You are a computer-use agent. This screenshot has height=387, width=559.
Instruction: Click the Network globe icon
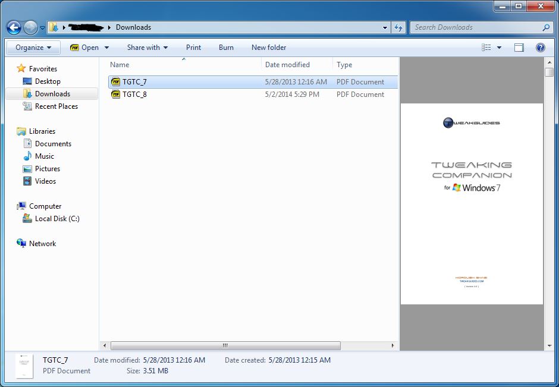[x=21, y=243]
